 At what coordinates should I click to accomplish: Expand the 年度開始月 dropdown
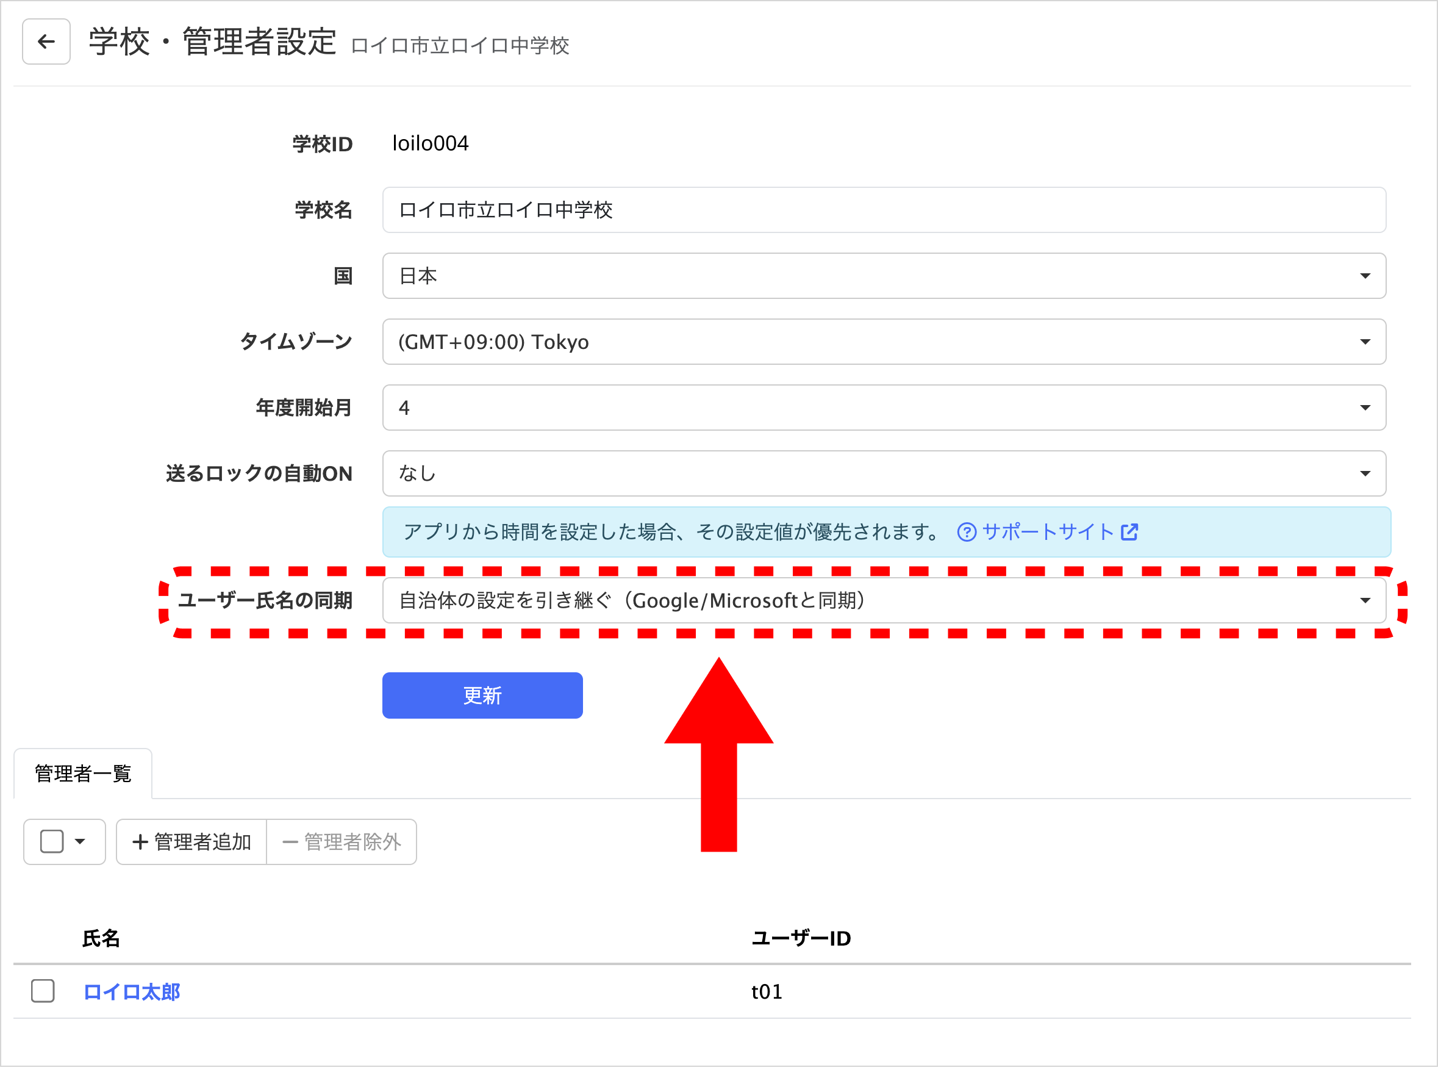[883, 408]
